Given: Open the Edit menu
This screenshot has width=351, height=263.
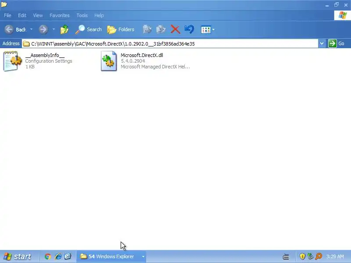Looking at the screenshot, I should (22, 15).
